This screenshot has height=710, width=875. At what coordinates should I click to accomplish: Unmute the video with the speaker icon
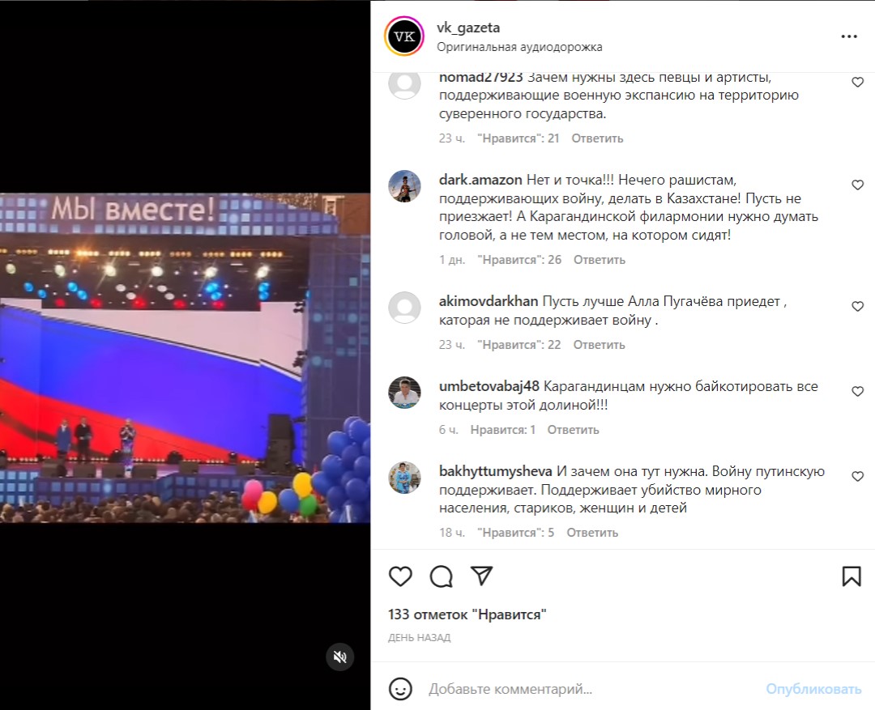click(x=339, y=657)
